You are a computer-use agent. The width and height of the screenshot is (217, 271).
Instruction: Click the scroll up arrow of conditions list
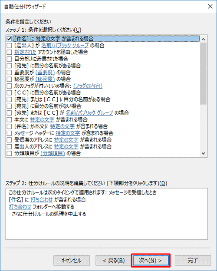pyautogui.click(x=204, y=39)
